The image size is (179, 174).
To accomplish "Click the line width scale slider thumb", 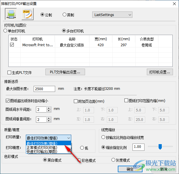I will click(160, 147).
